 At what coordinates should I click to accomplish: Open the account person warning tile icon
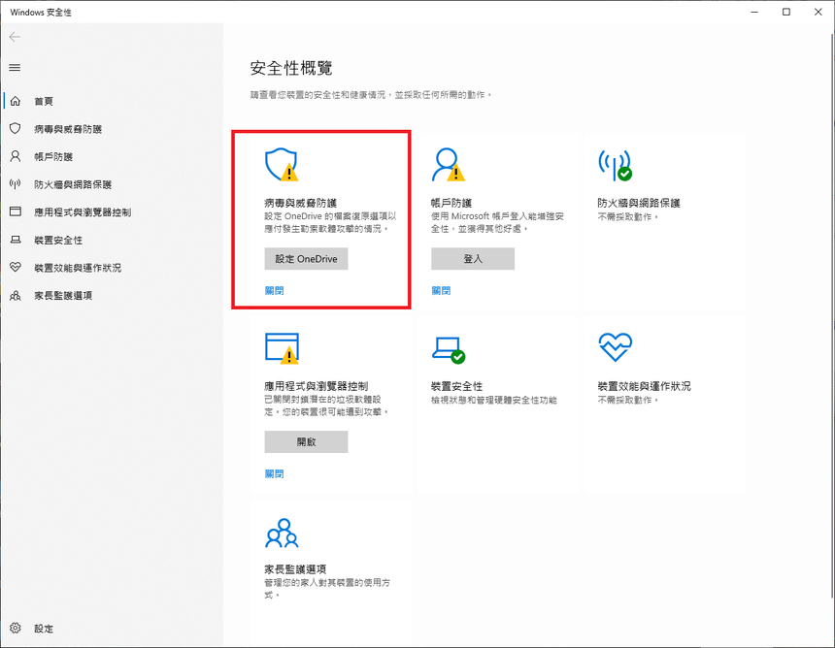[x=448, y=165]
